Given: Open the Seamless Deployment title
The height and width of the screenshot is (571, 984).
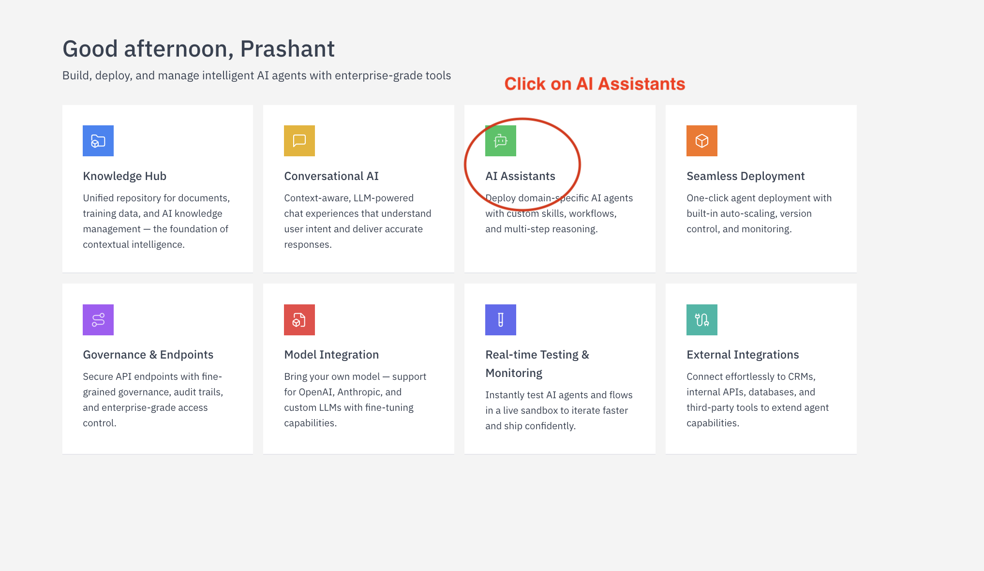Looking at the screenshot, I should point(745,176).
